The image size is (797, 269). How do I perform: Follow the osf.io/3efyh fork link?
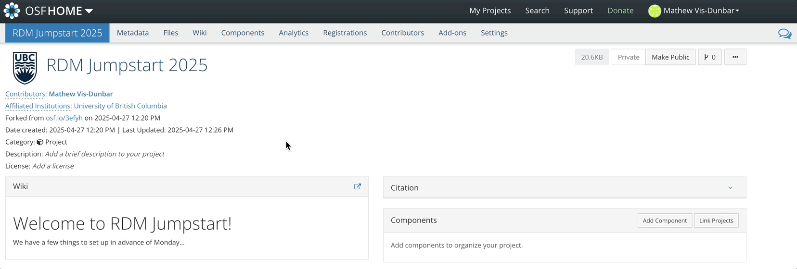pyautogui.click(x=64, y=118)
